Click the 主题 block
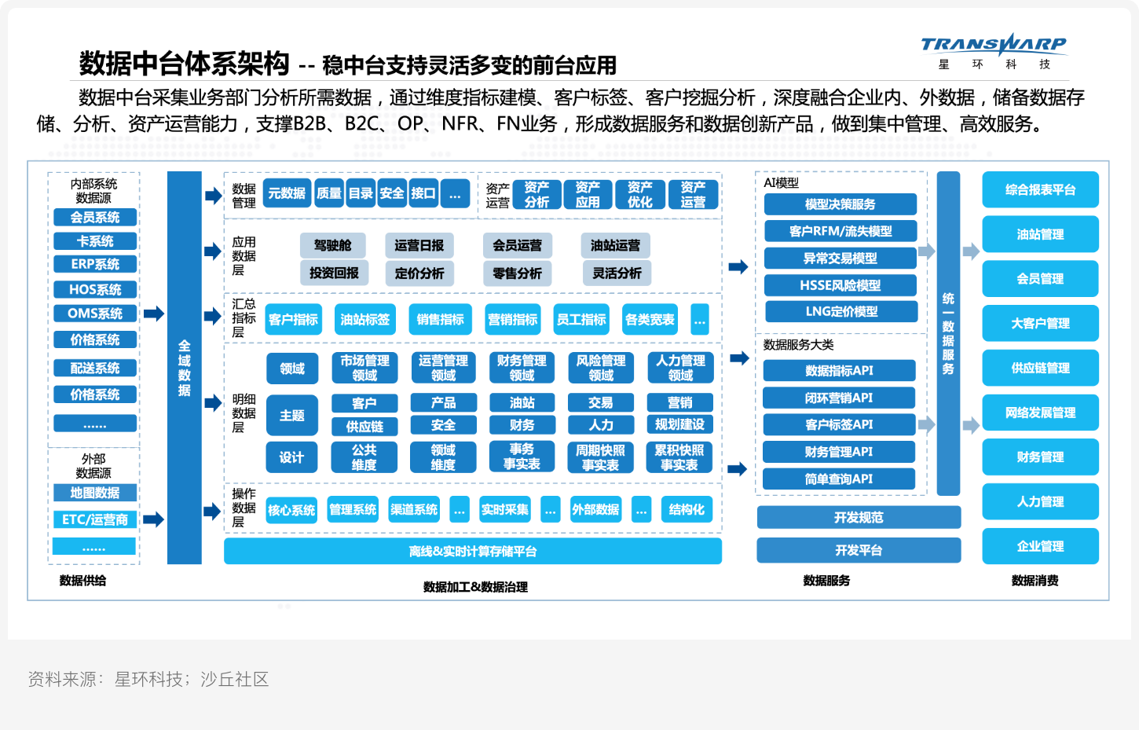This screenshot has height=730, width=1139. coord(292,416)
